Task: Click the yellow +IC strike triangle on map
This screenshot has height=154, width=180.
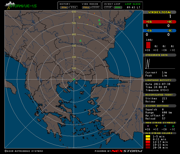Action: tap(79, 17)
